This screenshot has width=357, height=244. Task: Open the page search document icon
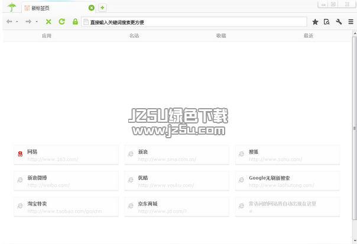pyautogui.click(x=326, y=22)
